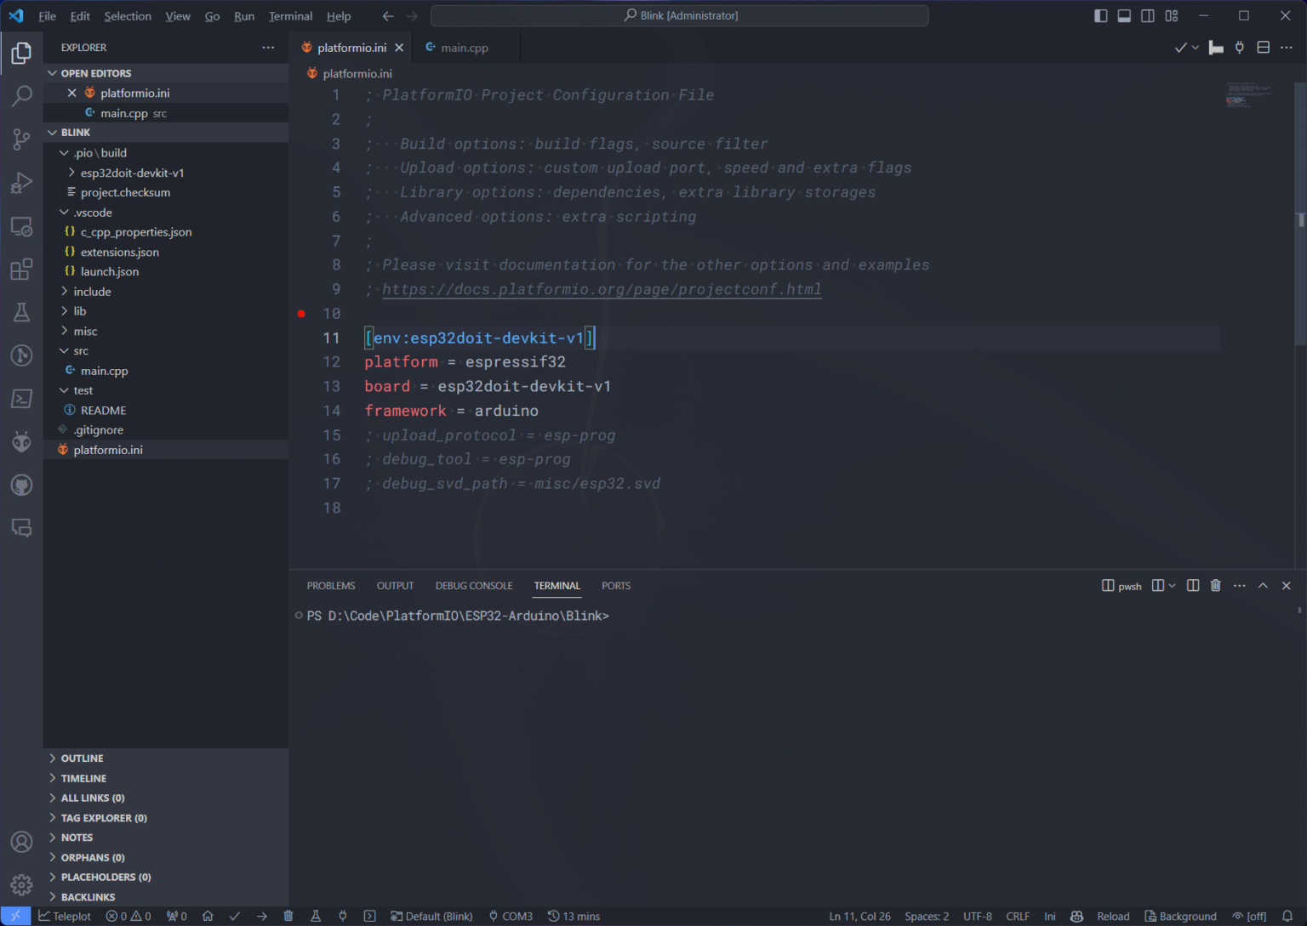This screenshot has width=1307, height=926.
Task: Select the Search icon in the activity bar
Action: point(21,95)
